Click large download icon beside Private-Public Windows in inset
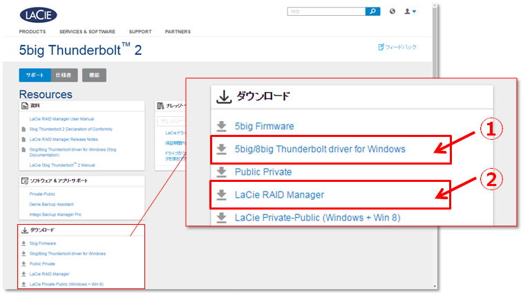 point(221,218)
